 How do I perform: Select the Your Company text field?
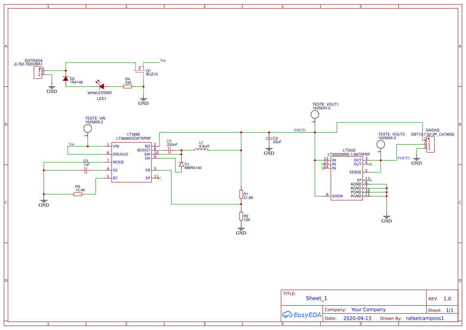368,310
